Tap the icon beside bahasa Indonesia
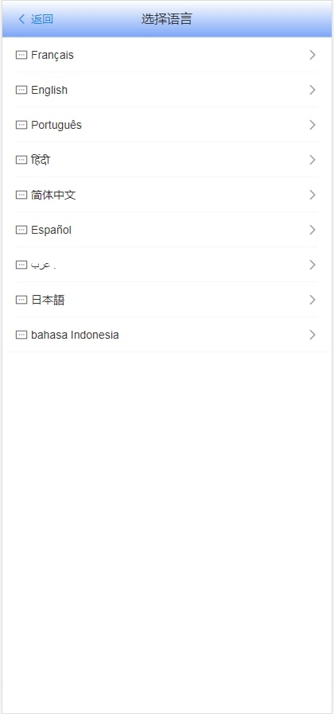Viewport: 334px width, 714px height. tap(21, 335)
